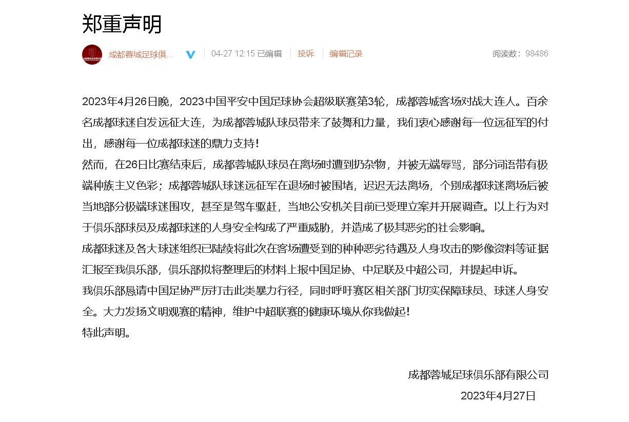Open the 成都蓉城足球俱乐部 avatar icon
Screen dimensions: 629x422
pos(92,54)
